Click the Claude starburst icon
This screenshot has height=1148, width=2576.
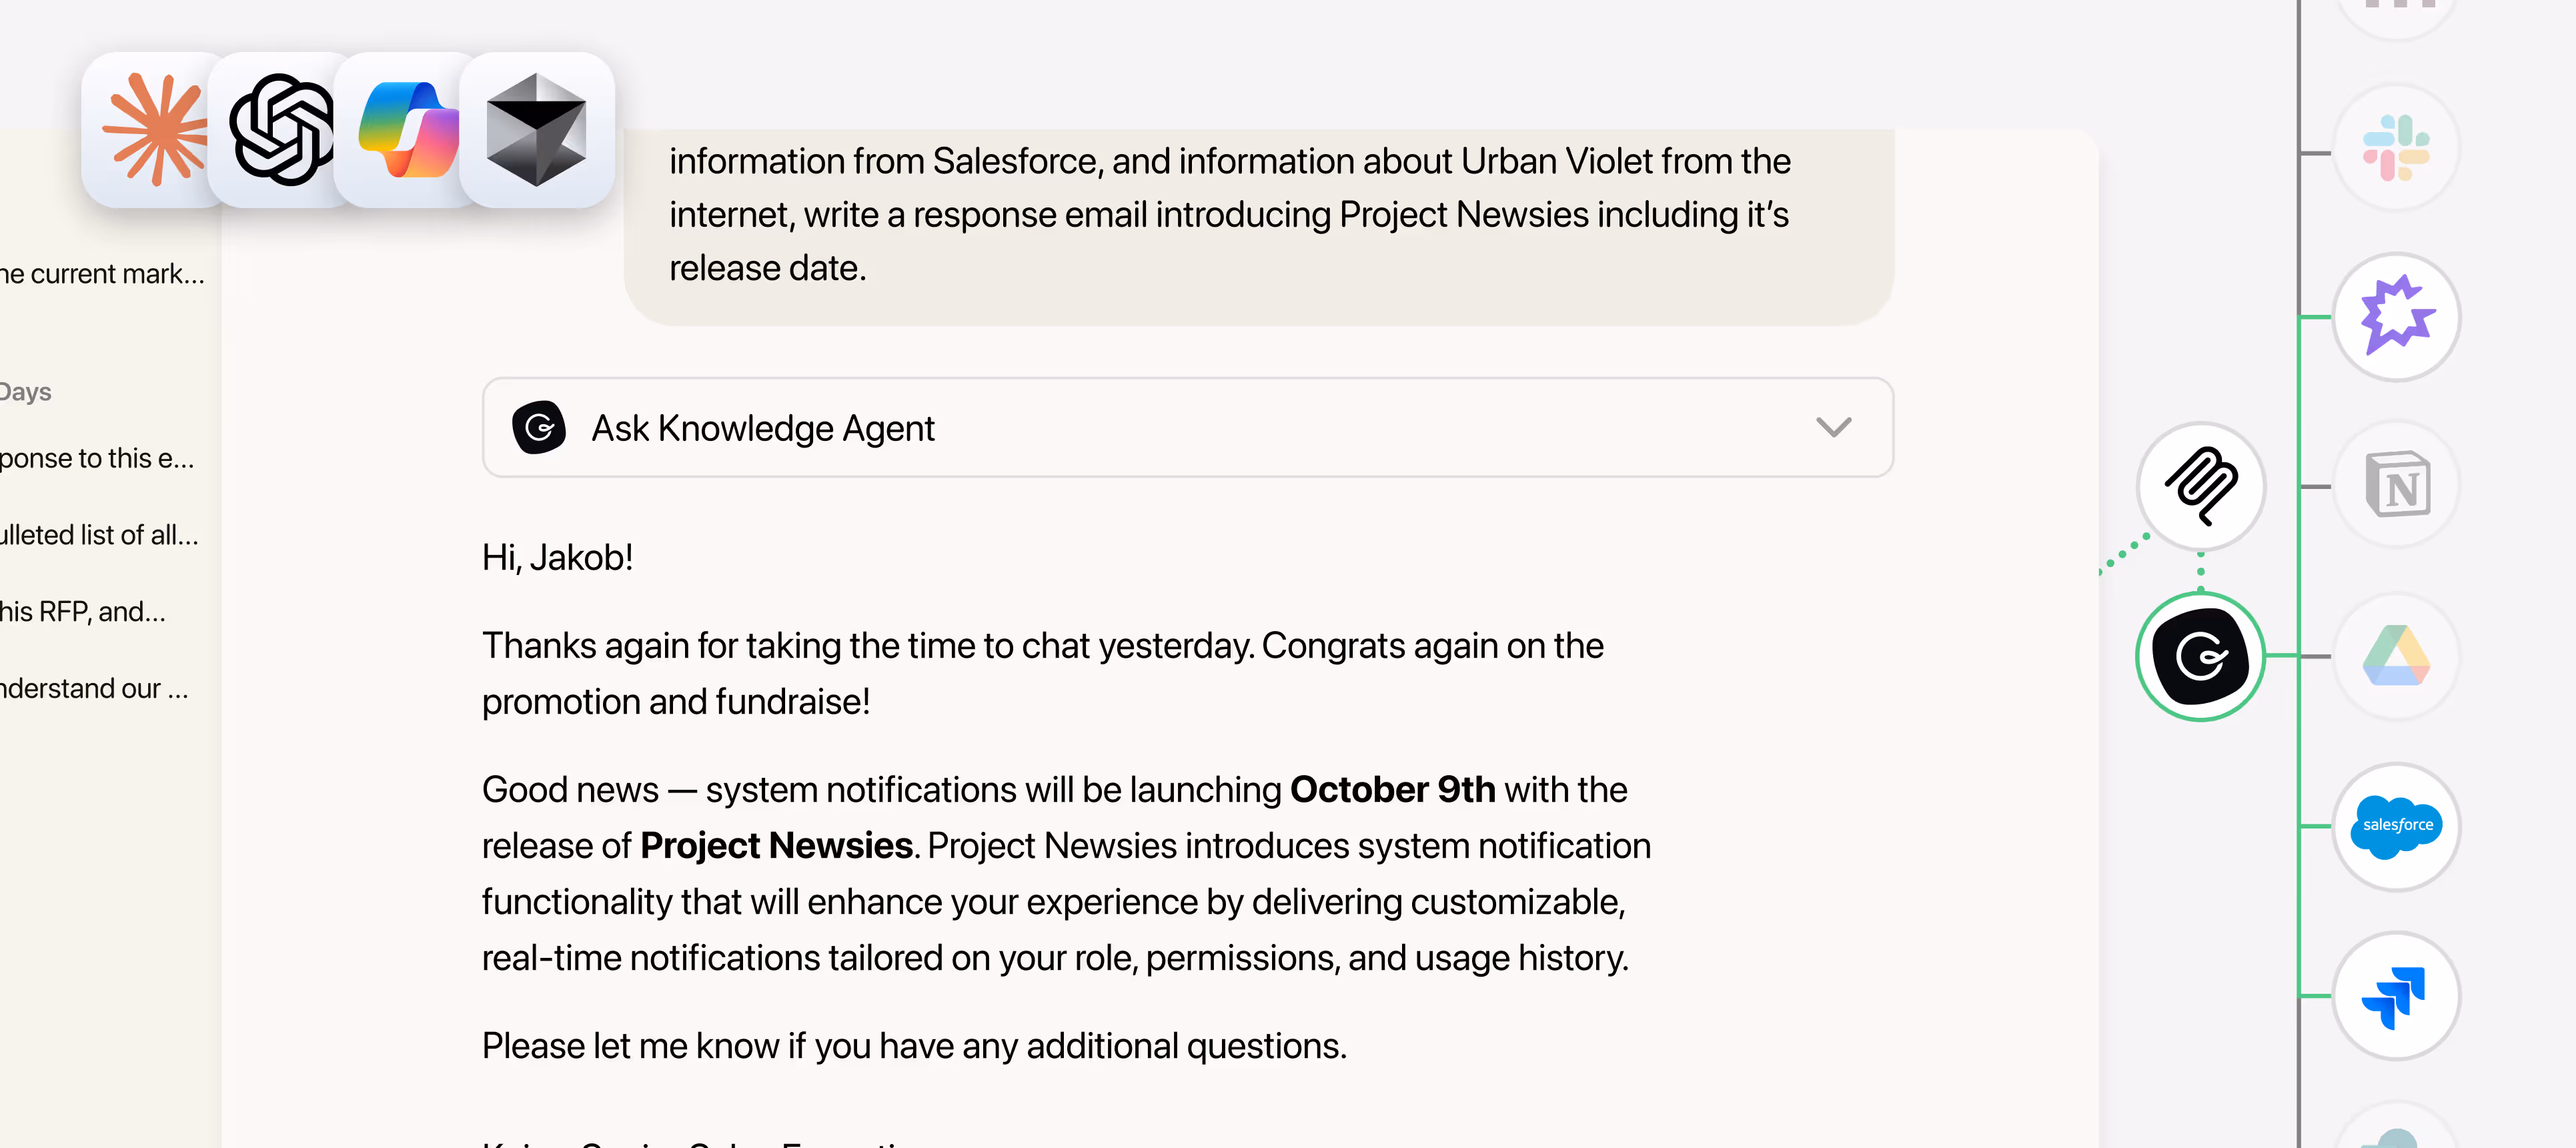(x=155, y=130)
